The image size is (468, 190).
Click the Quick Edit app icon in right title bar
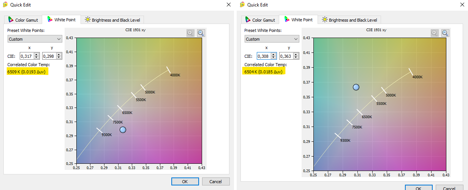242,5
